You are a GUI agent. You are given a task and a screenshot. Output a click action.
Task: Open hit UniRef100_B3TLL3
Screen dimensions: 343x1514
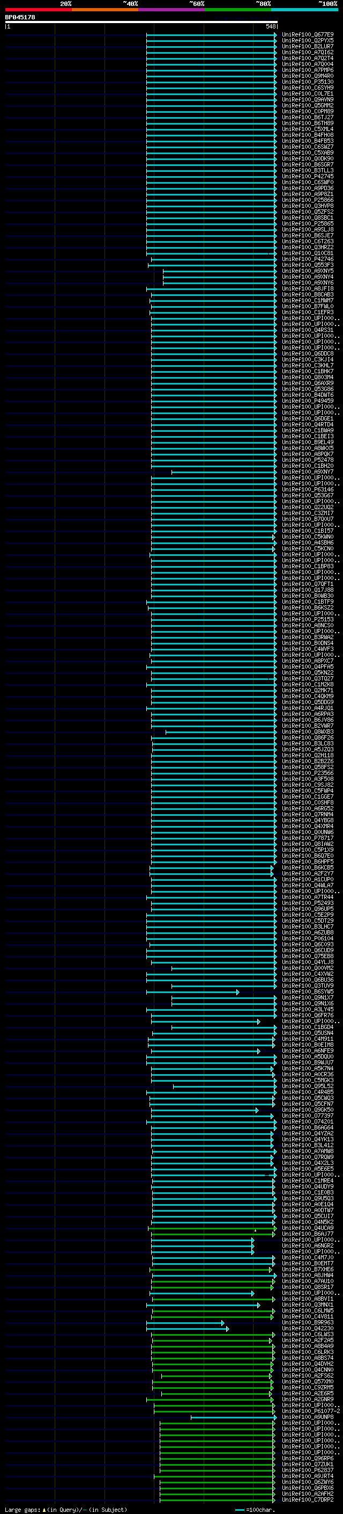[x=307, y=170]
